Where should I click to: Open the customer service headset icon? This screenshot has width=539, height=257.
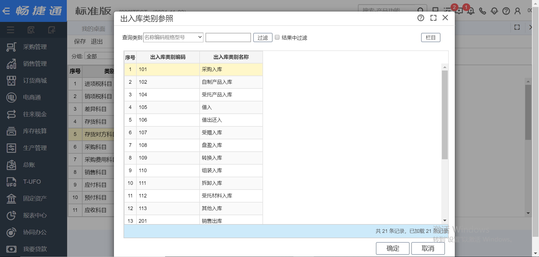tap(494, 11)
